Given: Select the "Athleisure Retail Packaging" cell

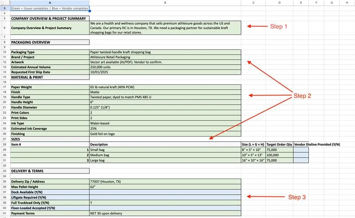Looking at the screenshot, I should click(x=165, y=57).
